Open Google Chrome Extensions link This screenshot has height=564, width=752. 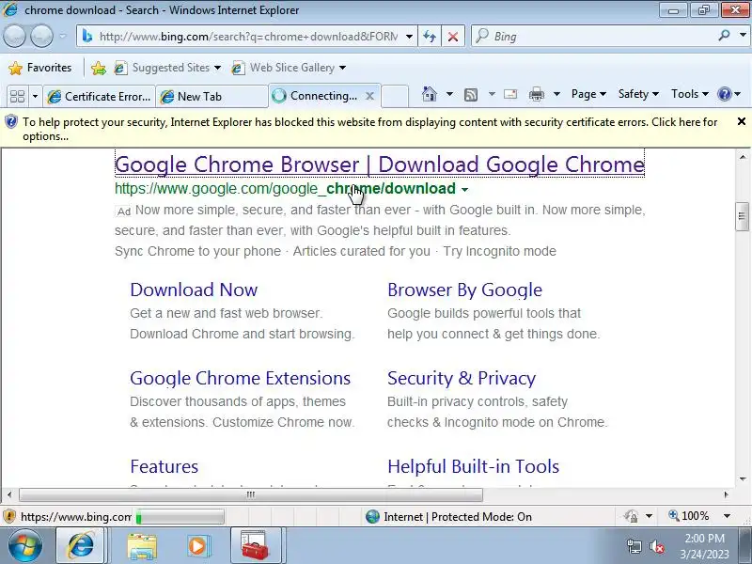coord(241,378)
